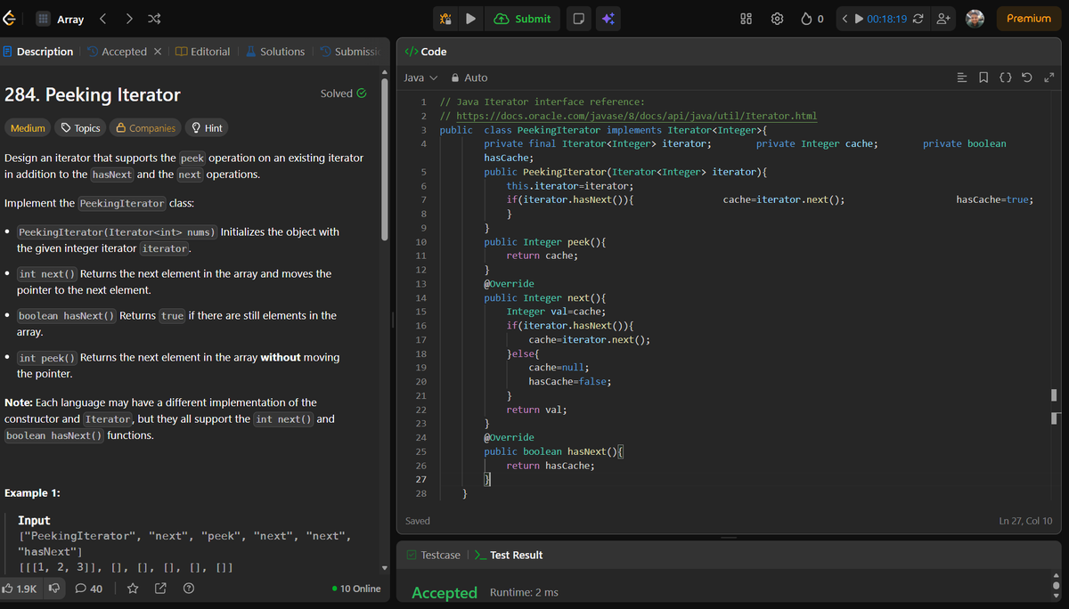Click the AI sparkle assistant icon
The width and height of the screenshot is (1069, 609).
pos(608,19)
